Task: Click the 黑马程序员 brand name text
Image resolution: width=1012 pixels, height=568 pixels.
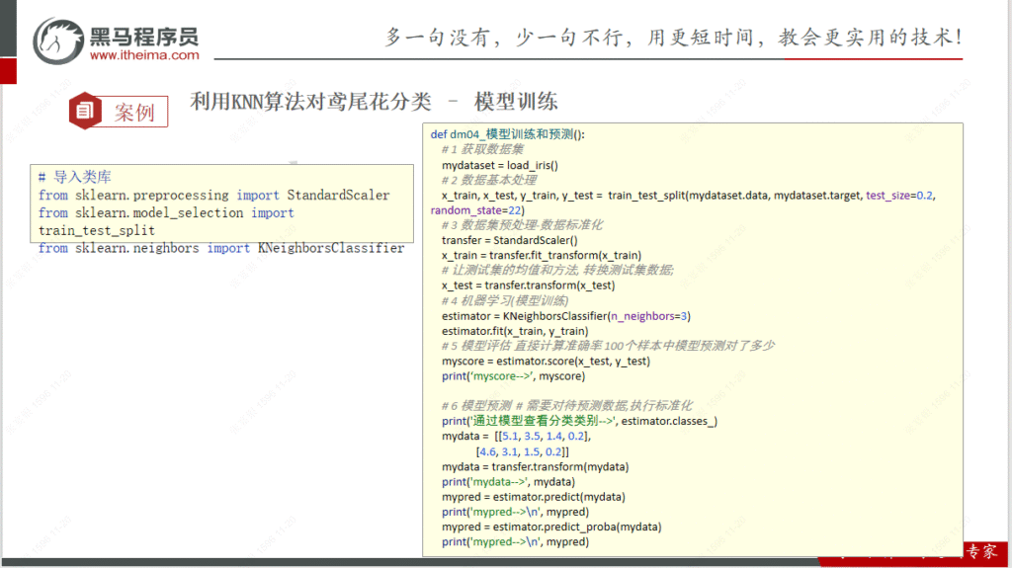Action: tap(144, 36)
